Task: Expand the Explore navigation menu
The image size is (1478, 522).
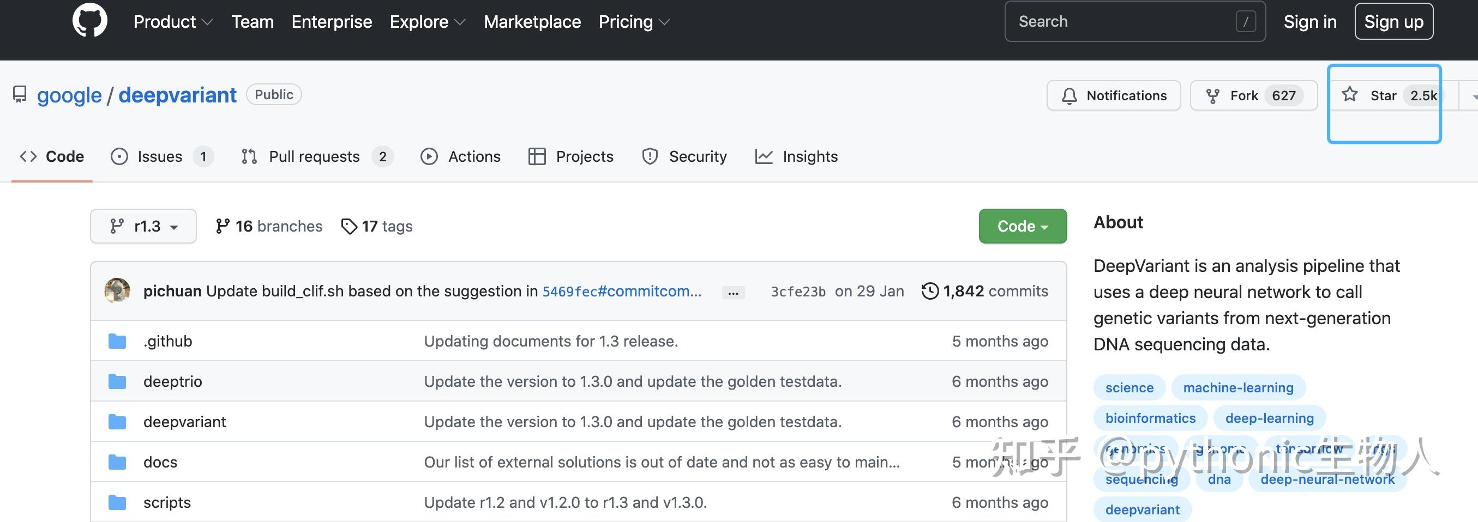Action: (x=427, y=22)
